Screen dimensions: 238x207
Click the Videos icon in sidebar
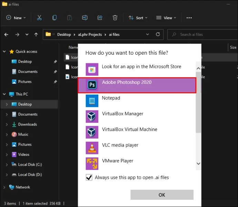pos(14,154)
